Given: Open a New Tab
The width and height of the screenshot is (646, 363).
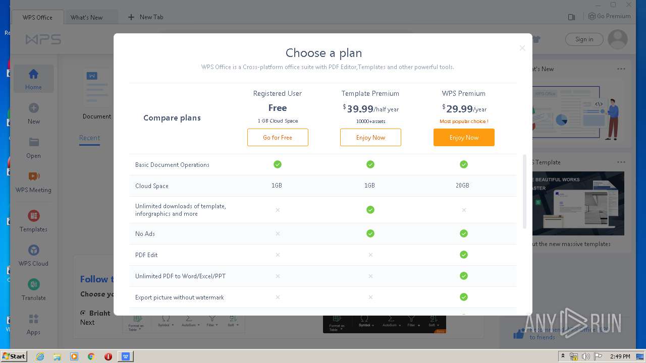Looking at the screenshot, I should [146, 17].
